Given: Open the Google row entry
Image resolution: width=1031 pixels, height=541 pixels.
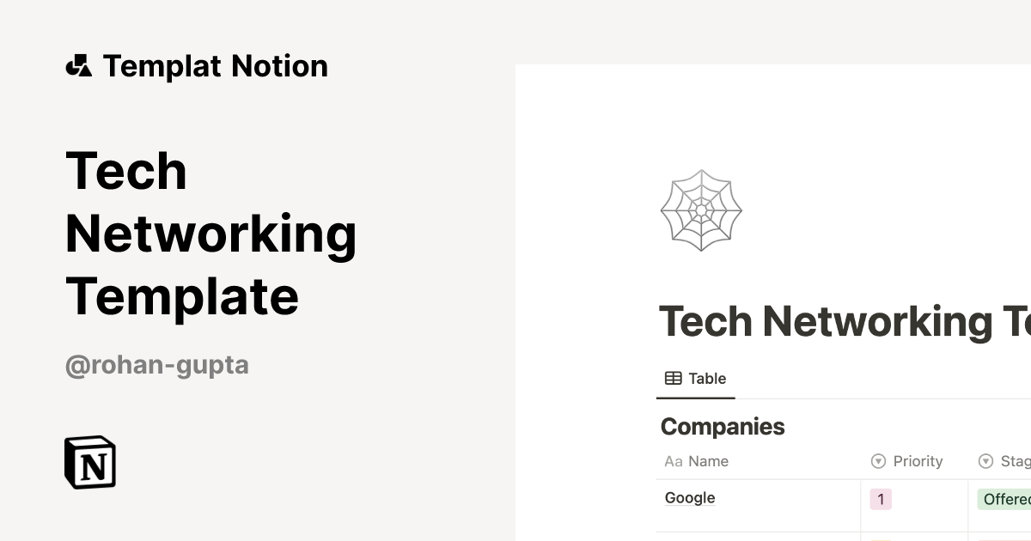Looking at the screenshot, I should pyautogui.click(x=690, y=498).
